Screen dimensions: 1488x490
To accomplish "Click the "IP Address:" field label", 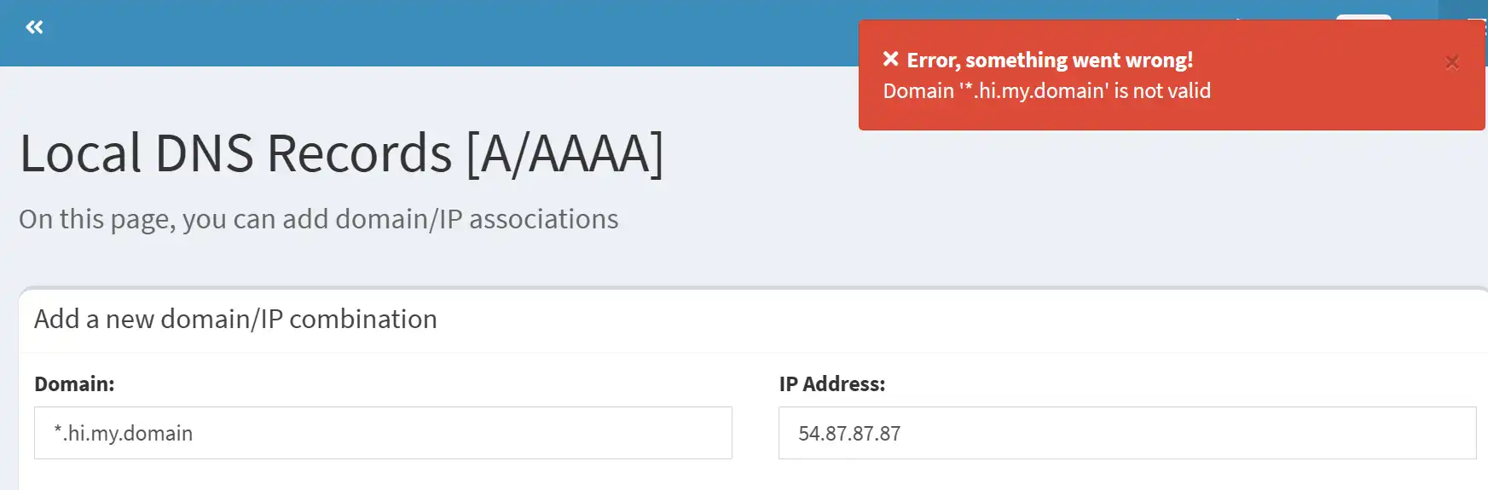I will (x=831, y=384).
